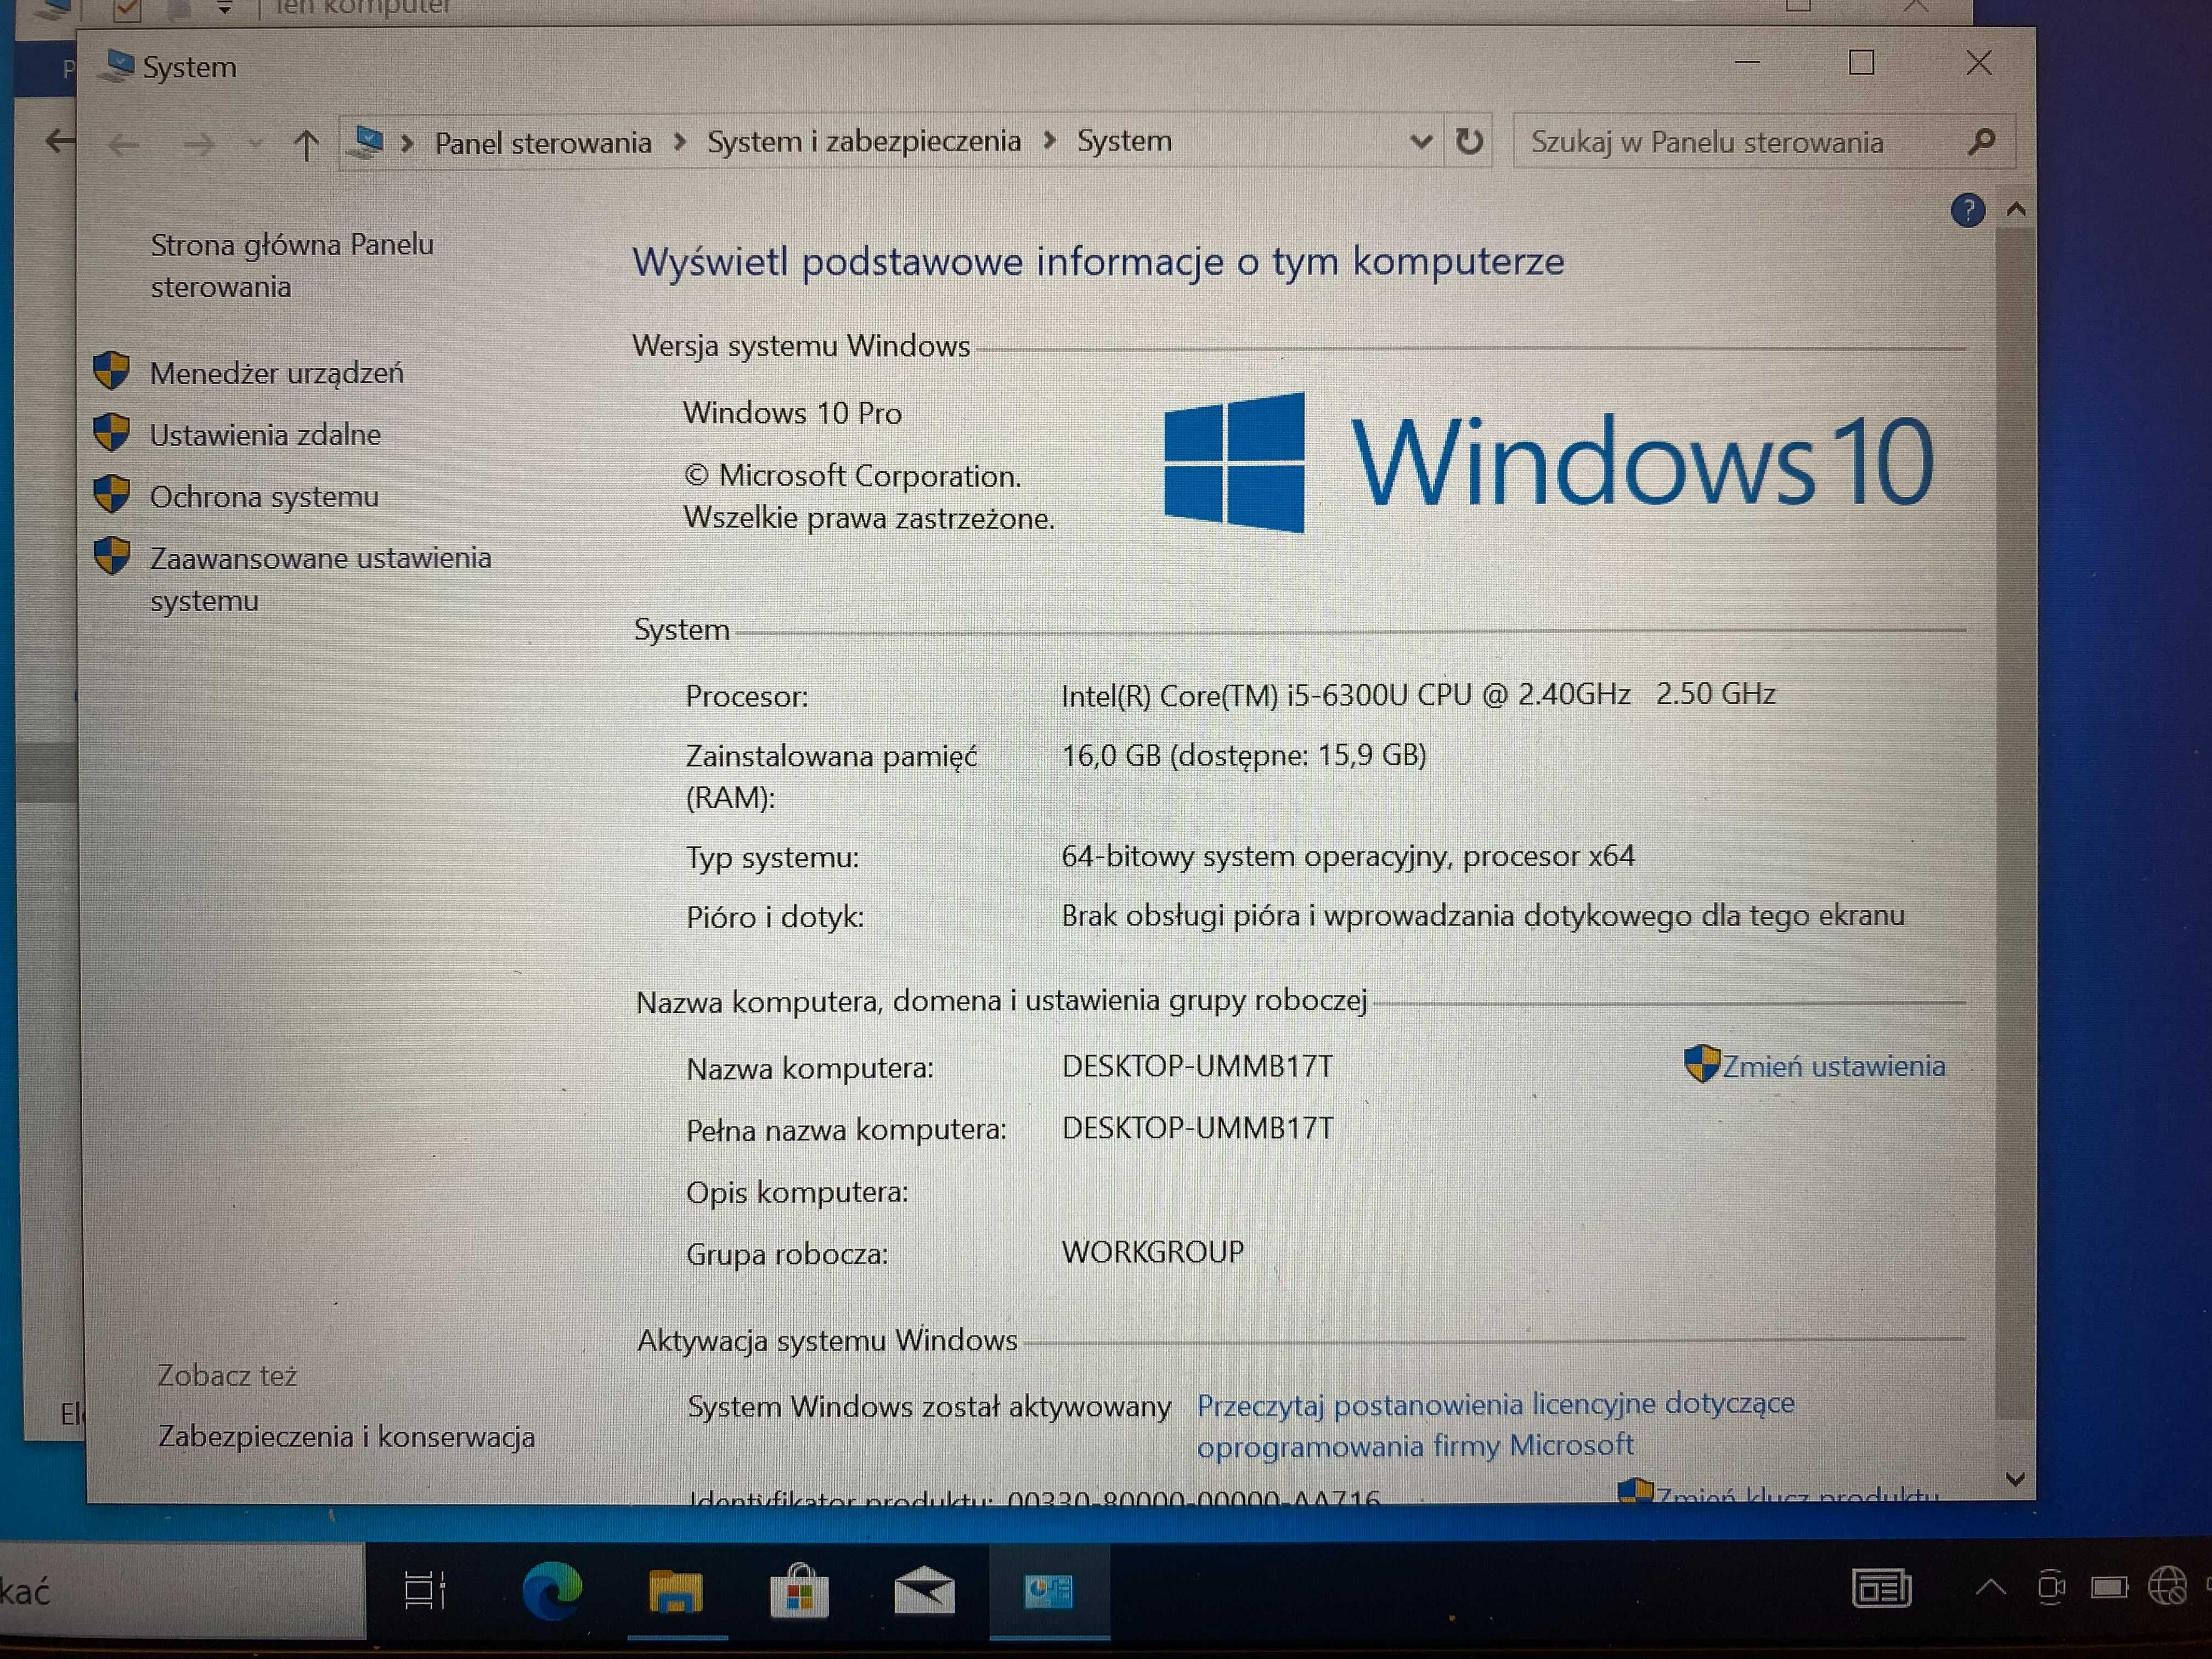Close the System window

1978,63
